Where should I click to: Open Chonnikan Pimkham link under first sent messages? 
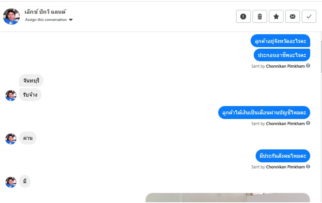coord(285,66)
